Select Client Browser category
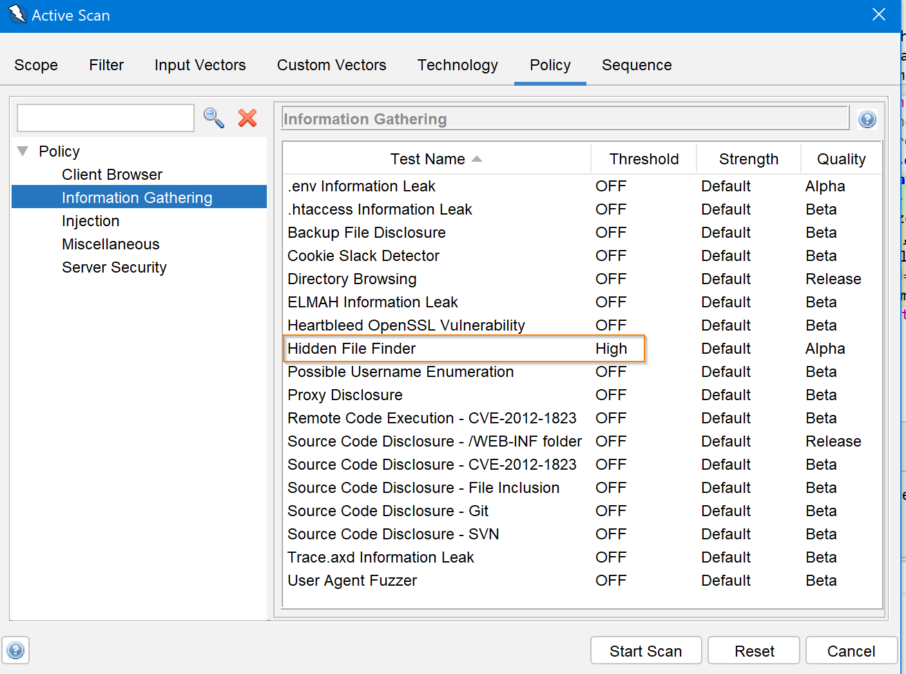 point(111,174)
